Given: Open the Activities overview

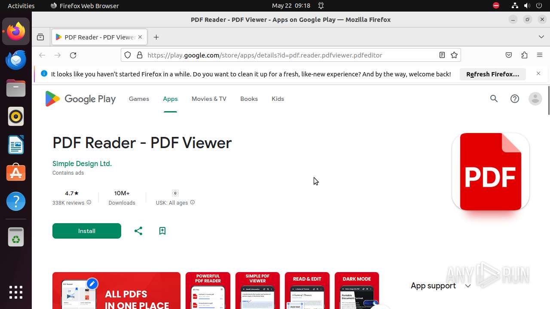Looking at the screenshot, I should coord(21,6).
